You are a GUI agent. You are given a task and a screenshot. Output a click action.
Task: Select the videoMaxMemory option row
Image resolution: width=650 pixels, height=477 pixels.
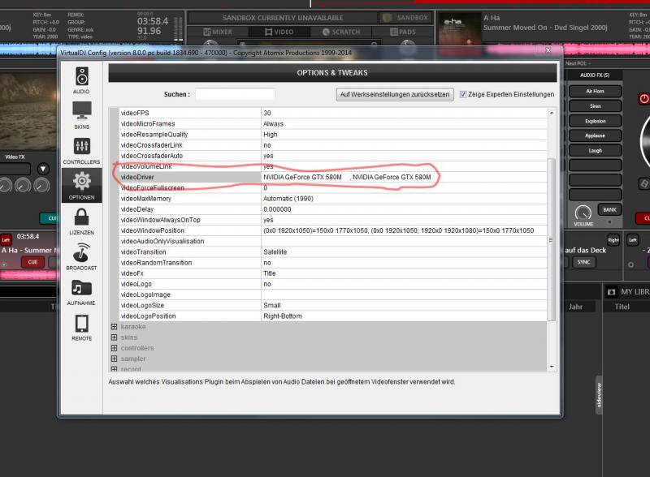[x=333, y=199]
